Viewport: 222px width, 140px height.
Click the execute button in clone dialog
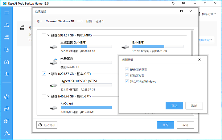click(166, 125)
